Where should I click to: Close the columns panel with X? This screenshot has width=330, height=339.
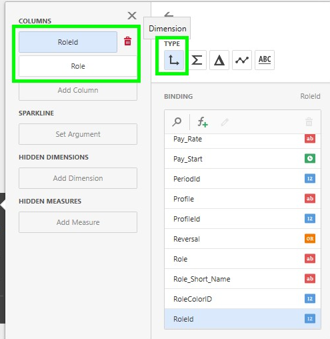[132, 15]
